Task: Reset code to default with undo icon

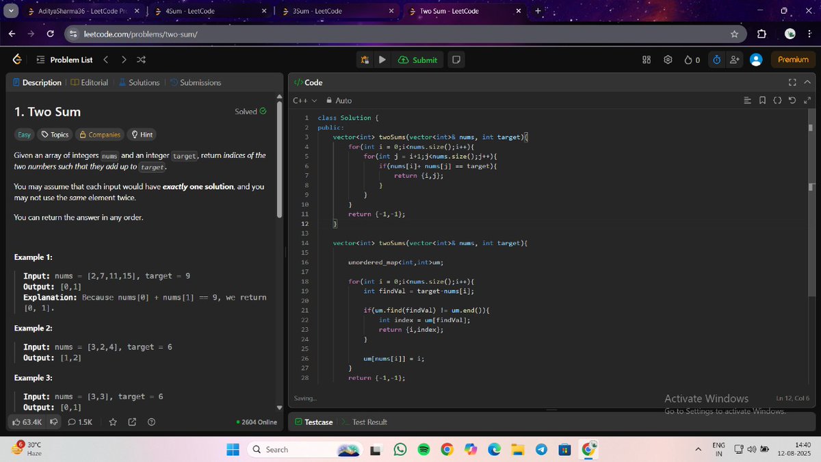Action: [792, 101]
